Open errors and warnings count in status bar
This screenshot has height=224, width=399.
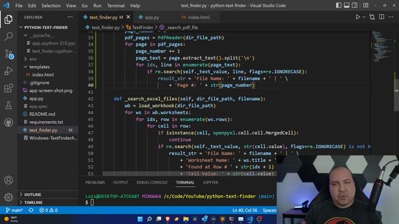pos(49,210)
